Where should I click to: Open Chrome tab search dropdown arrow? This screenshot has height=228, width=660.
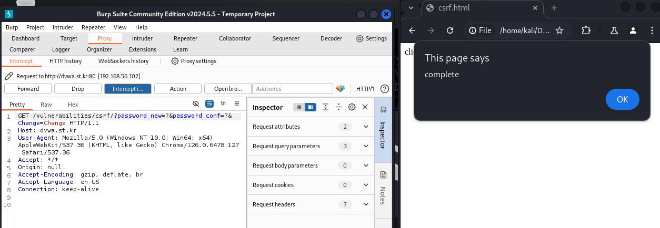tap(412, 8)
